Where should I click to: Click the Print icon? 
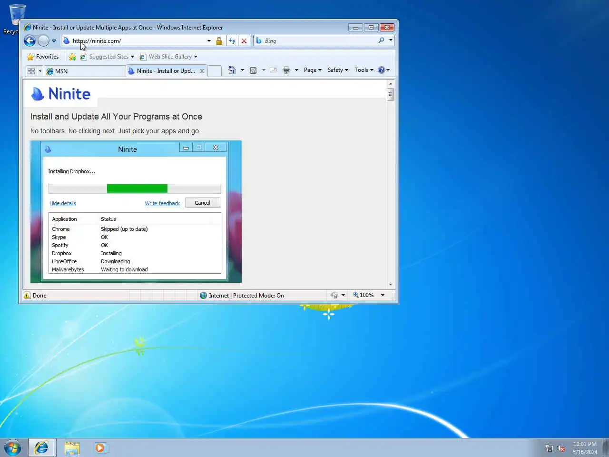click(x=286, y=70)
